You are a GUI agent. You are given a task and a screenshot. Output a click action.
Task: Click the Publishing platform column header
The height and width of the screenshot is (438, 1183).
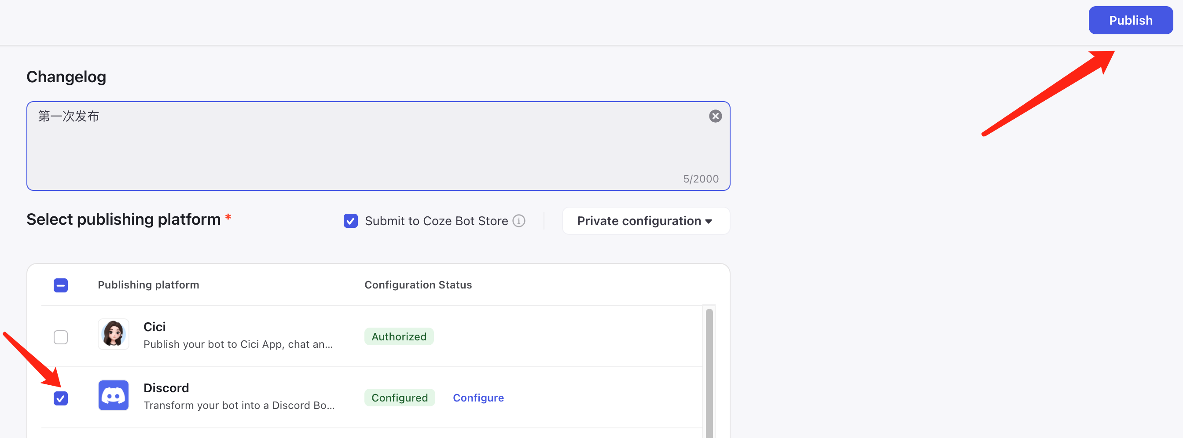click(x=148, y=285)
